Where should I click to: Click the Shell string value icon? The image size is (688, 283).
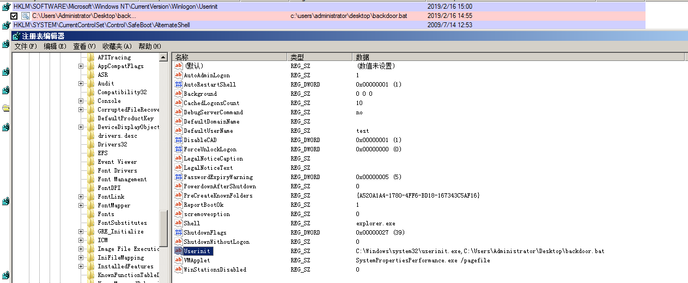[178, 223]
